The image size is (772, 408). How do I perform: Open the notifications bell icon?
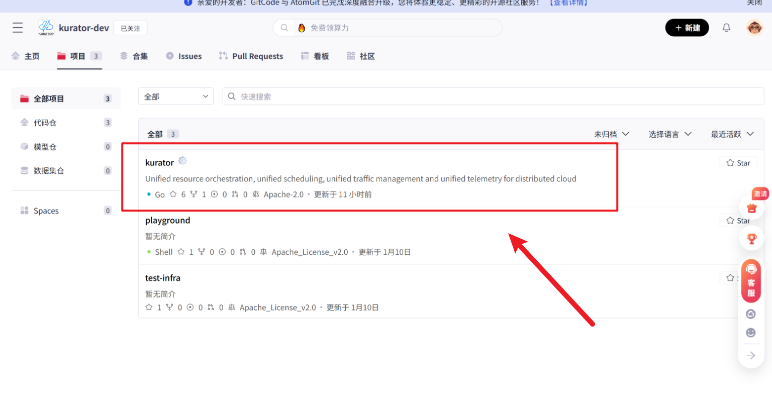(x=726, y=28)
